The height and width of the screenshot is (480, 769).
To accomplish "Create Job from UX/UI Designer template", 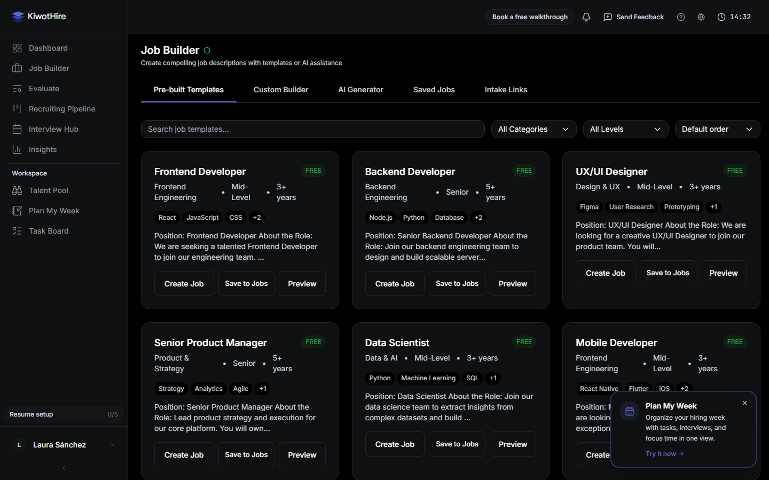I will [606, 273].
